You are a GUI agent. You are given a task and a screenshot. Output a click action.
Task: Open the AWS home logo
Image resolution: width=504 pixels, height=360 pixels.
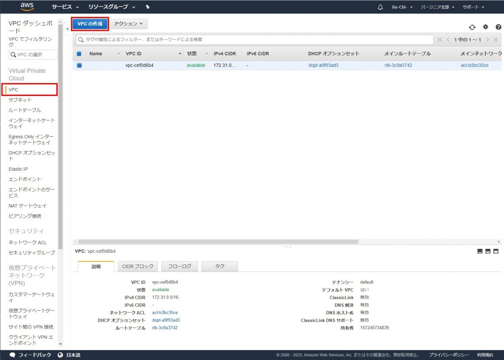pos(27,6)
